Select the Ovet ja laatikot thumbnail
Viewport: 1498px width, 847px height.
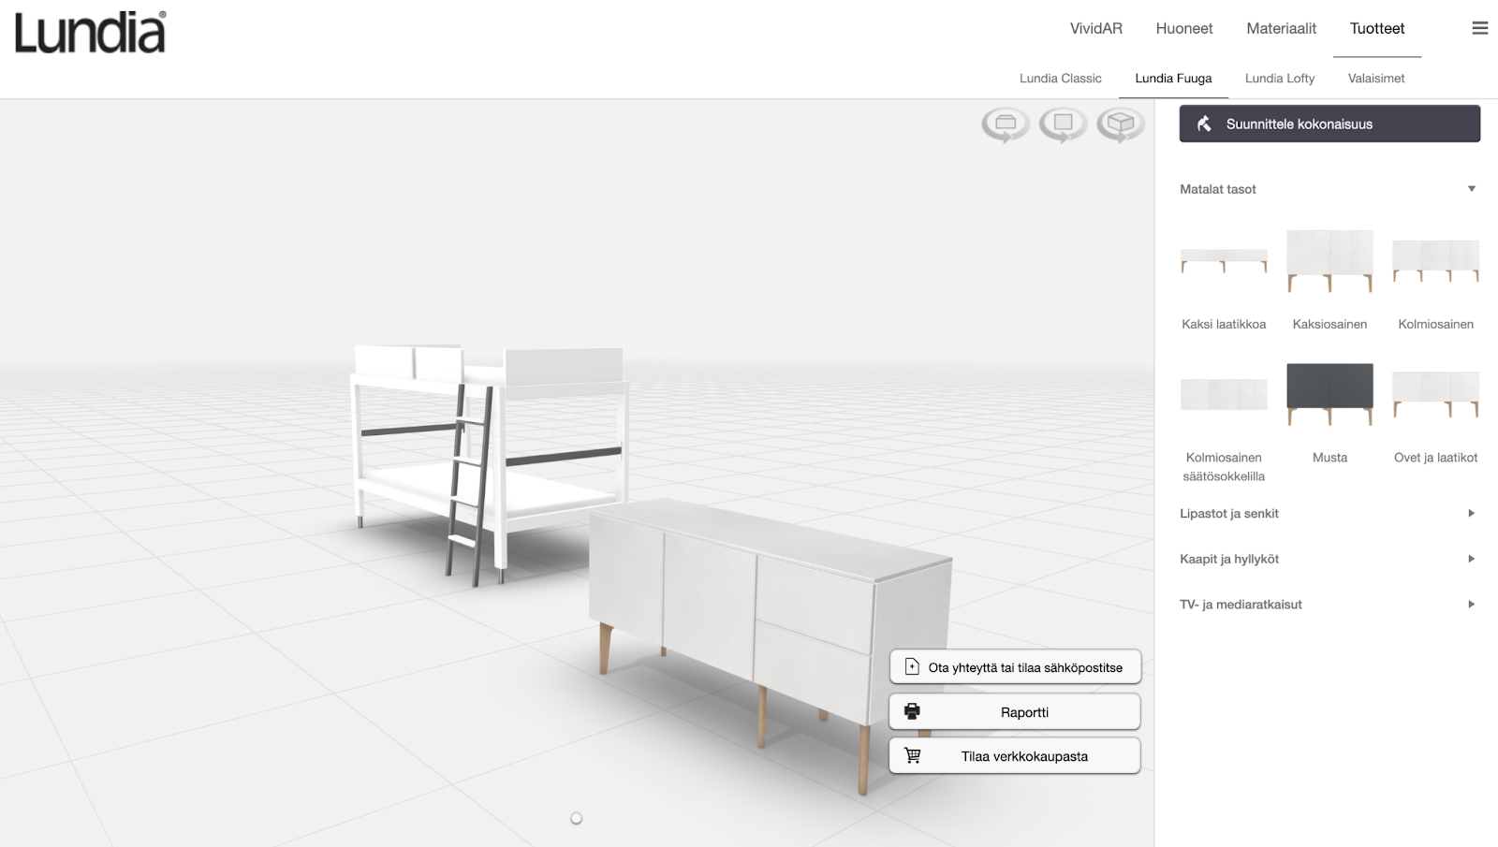[x=1434, y=394]
